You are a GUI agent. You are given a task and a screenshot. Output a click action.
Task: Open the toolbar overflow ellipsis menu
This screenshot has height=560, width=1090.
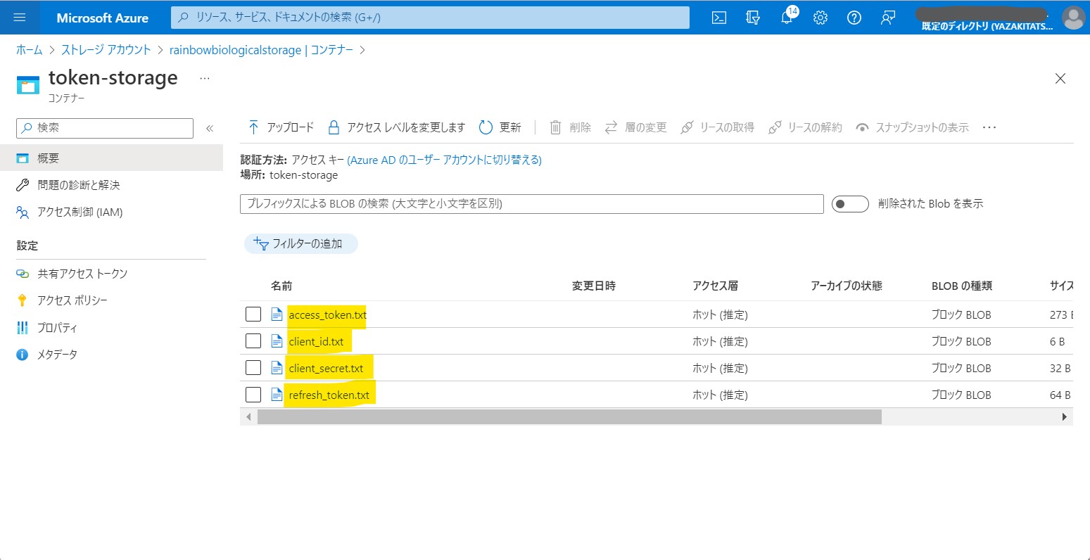pos(989,127)
